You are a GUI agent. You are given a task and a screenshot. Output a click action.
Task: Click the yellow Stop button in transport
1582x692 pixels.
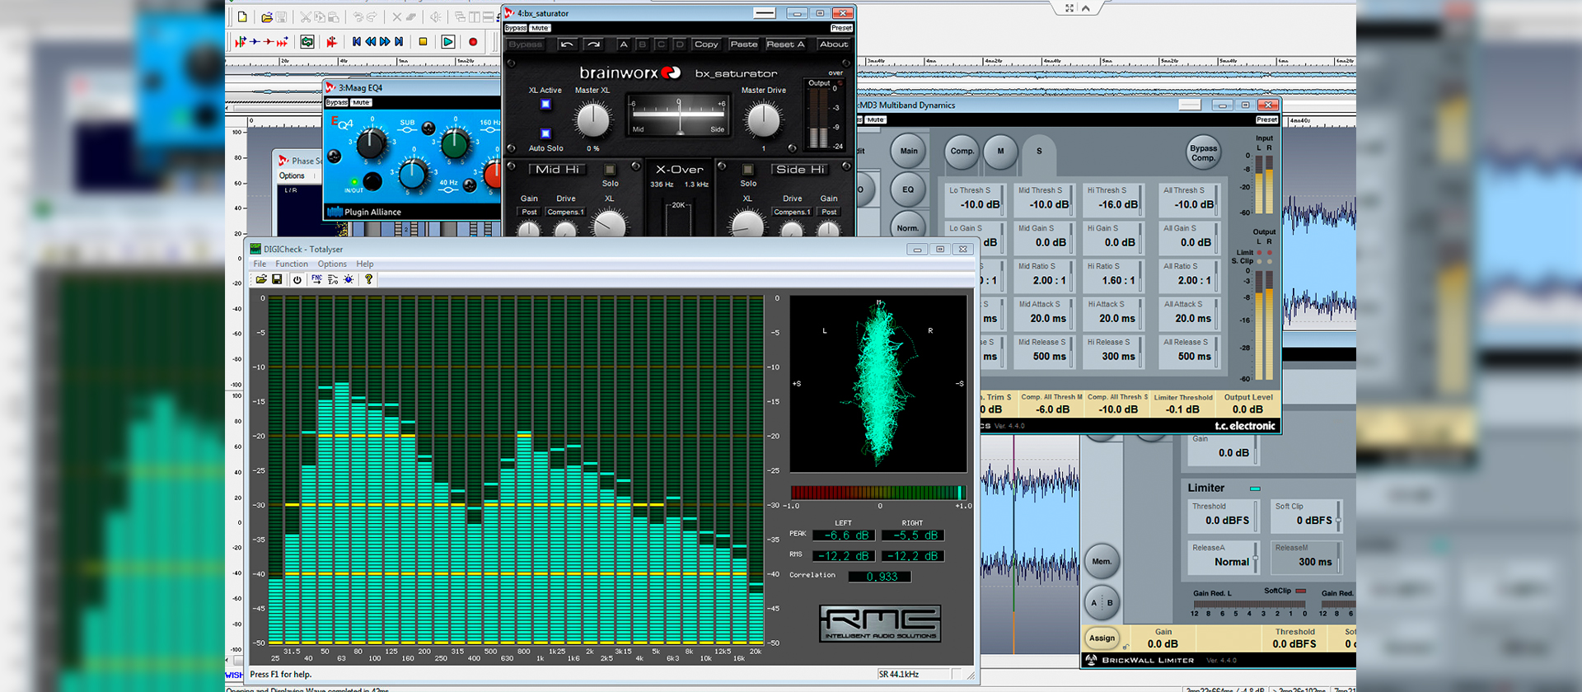424,41
